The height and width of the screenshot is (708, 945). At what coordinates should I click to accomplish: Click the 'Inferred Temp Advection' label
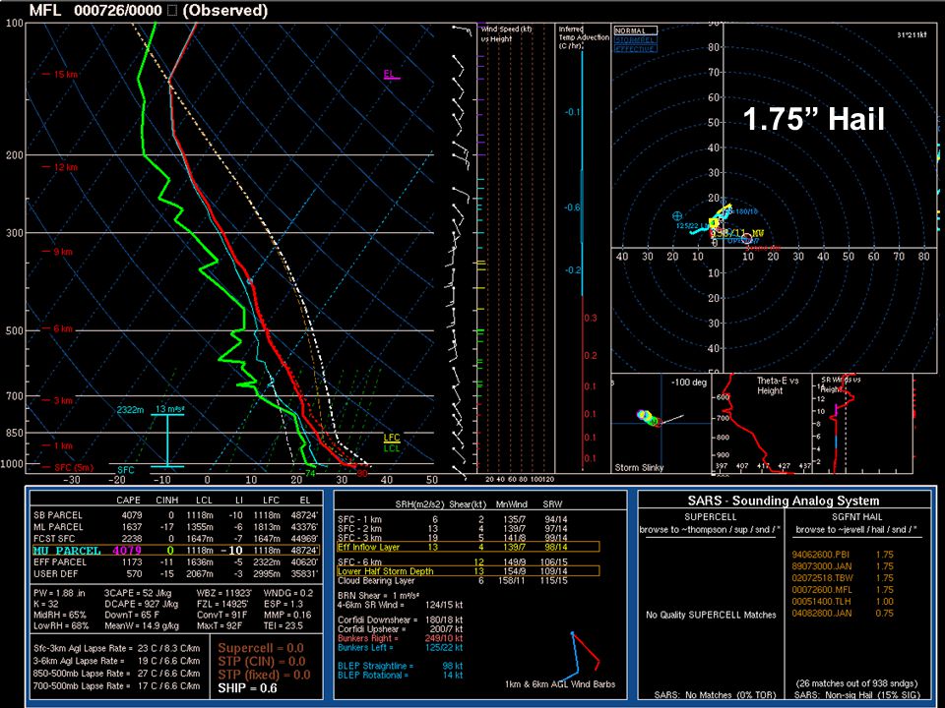(x=583, y=37)
